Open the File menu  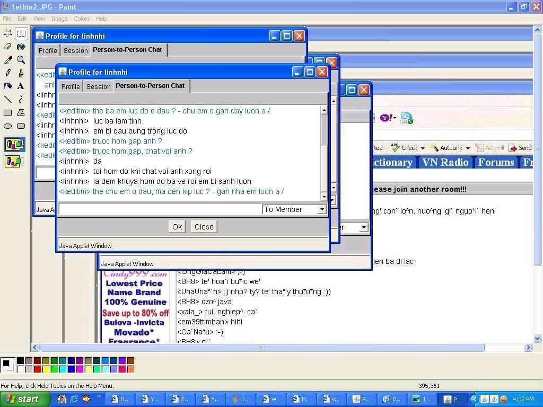[x=7, y=19]
